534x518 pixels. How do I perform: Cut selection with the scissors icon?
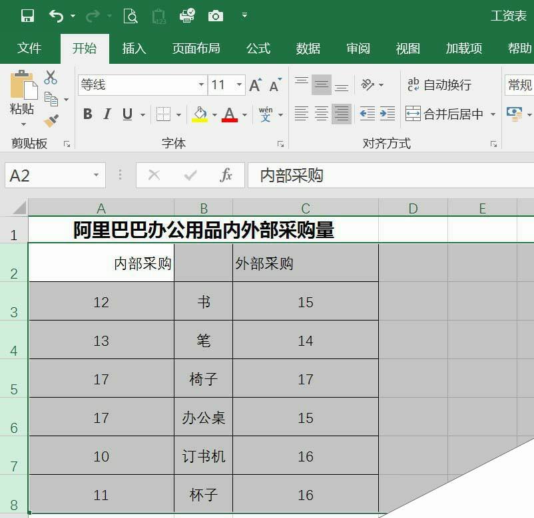tap(51, 77)
